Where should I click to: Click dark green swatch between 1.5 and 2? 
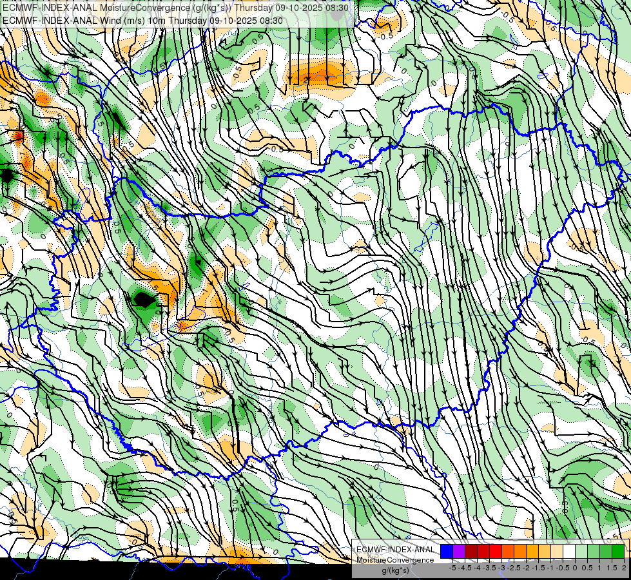(618, 552)
